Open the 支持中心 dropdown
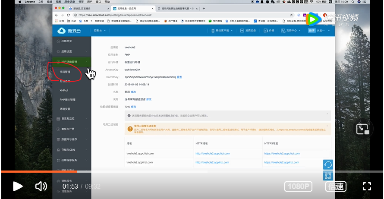 coord(290,31)
